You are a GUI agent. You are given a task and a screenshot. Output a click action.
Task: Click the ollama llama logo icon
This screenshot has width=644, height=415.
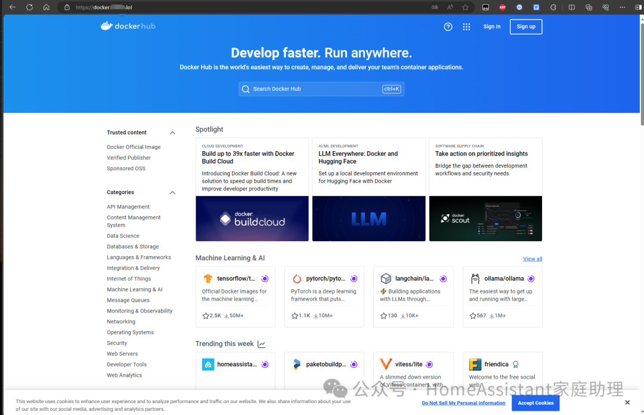pos(475,279)
